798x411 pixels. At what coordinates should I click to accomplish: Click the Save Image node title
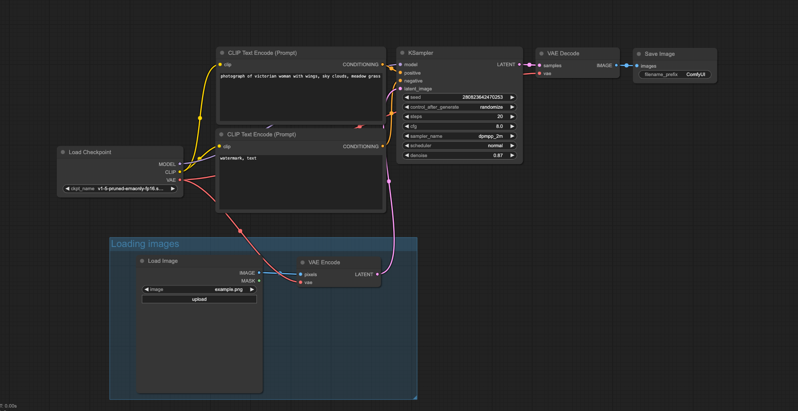(x=660, y=54)
